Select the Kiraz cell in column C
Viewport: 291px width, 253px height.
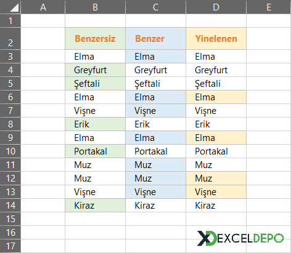click(155, 206)
